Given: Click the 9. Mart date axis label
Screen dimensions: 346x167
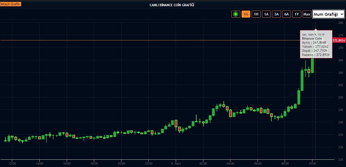Looking at the screenshot, I should click(x=176, y=163).
